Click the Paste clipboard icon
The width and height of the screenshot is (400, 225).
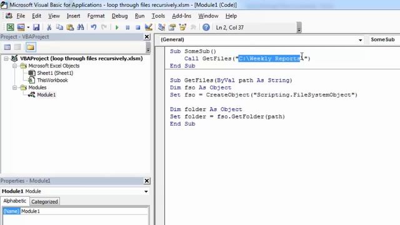[x=70, y=27]
